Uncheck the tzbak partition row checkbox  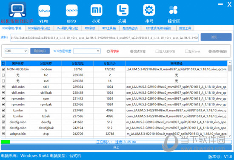(x=3, y=116)
